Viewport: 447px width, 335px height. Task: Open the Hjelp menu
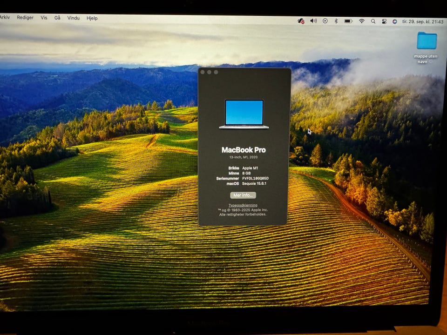(92, 18)
